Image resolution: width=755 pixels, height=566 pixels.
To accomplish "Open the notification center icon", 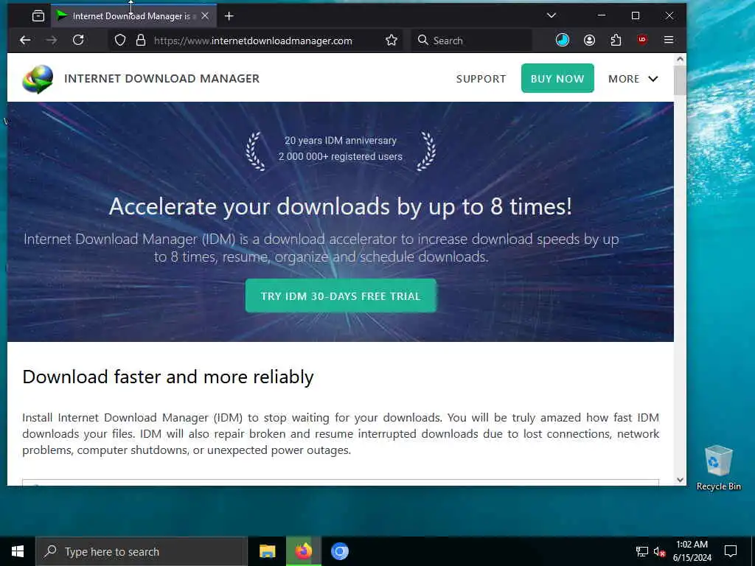I will 731,551.
